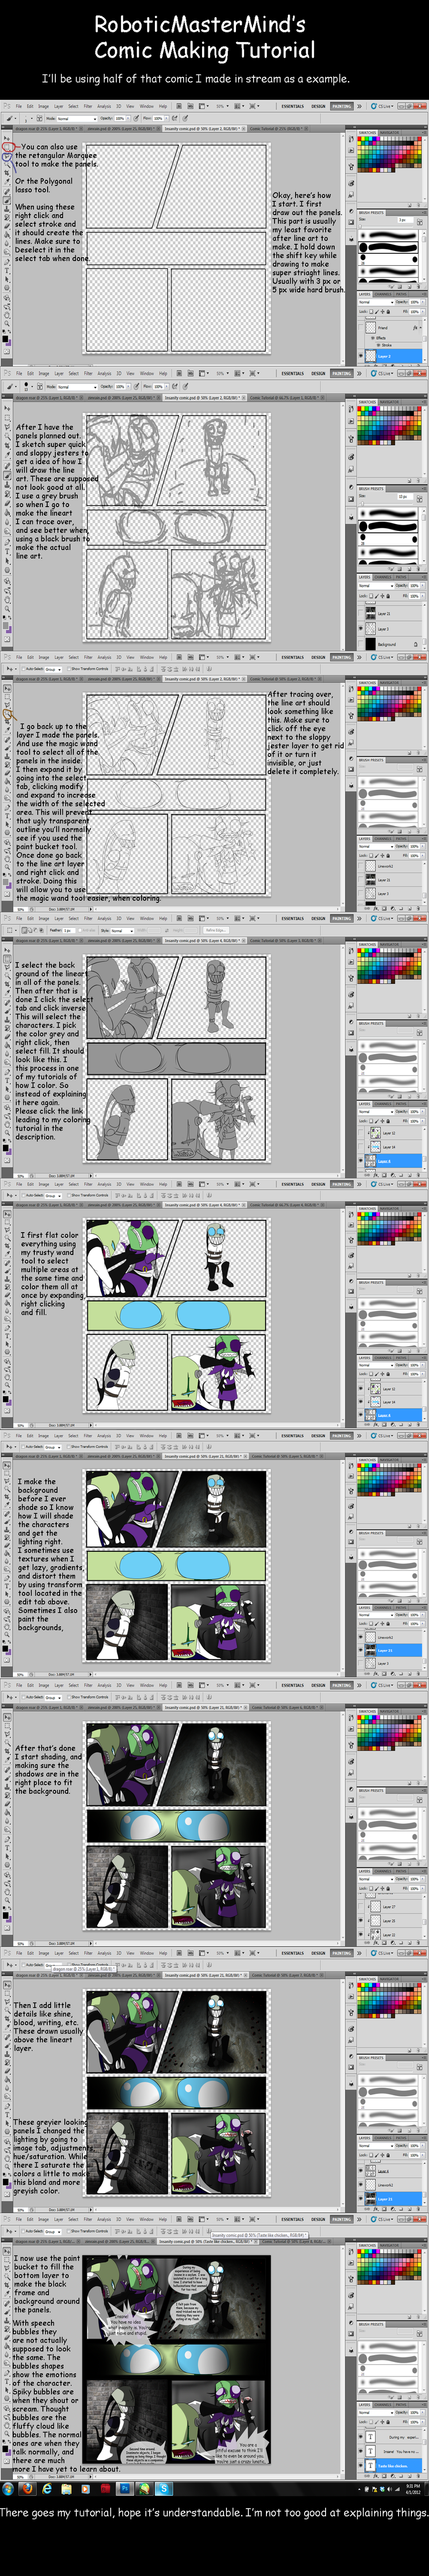Open the Window menu in the topmost menu bar
Viewport: 429px width, 2576px height.
point(146,106)
